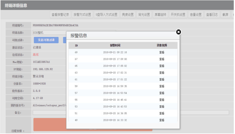This screenshot has height=134, width=235.
Task: View recording for alarm ID 49
Action: (162, 120)
